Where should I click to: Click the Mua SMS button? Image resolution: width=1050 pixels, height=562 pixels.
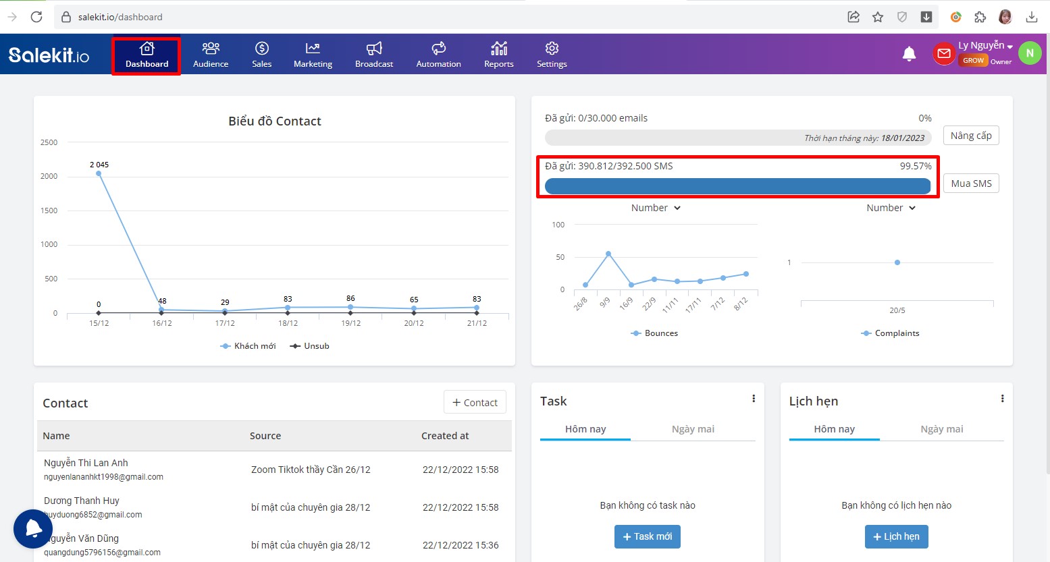click(971, 184)
